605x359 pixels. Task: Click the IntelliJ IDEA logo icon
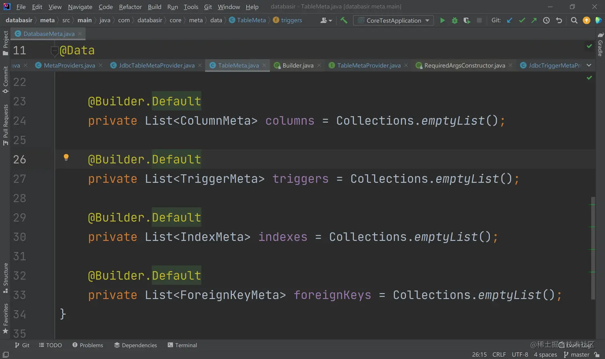click(x=7, y=6)
